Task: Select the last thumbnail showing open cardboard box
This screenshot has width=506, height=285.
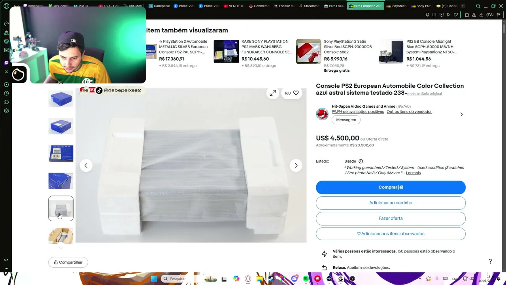Action: 61,236
